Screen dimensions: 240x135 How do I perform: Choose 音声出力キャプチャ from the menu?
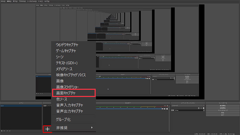coord(69,111)
